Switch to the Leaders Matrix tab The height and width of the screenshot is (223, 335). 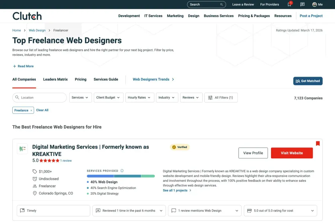55,79
